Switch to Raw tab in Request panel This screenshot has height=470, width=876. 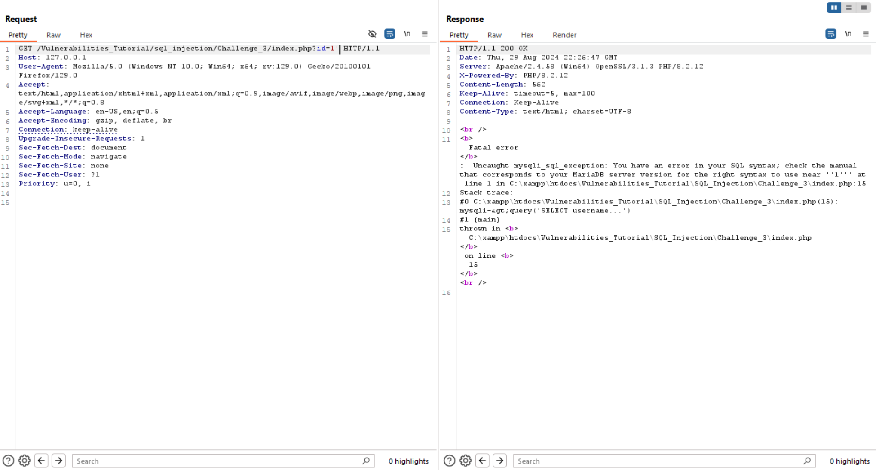click(53, 35)
